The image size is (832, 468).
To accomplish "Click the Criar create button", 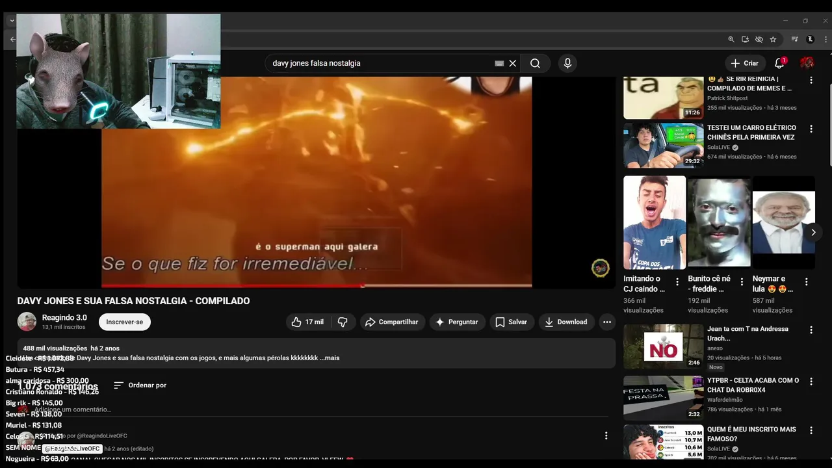I will (x=744, y=63).
